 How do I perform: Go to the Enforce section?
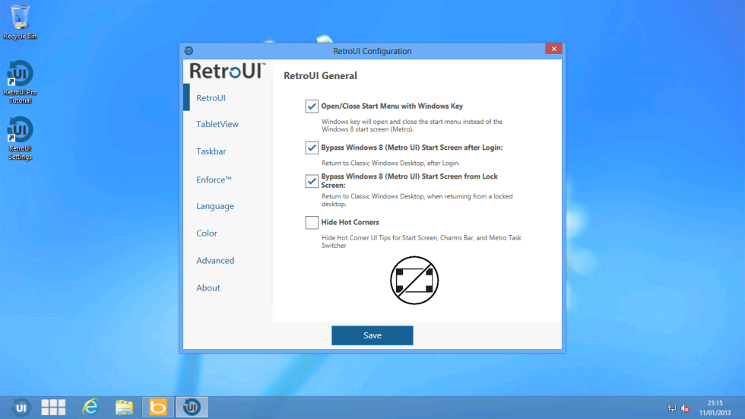click(x=214, y=179)
